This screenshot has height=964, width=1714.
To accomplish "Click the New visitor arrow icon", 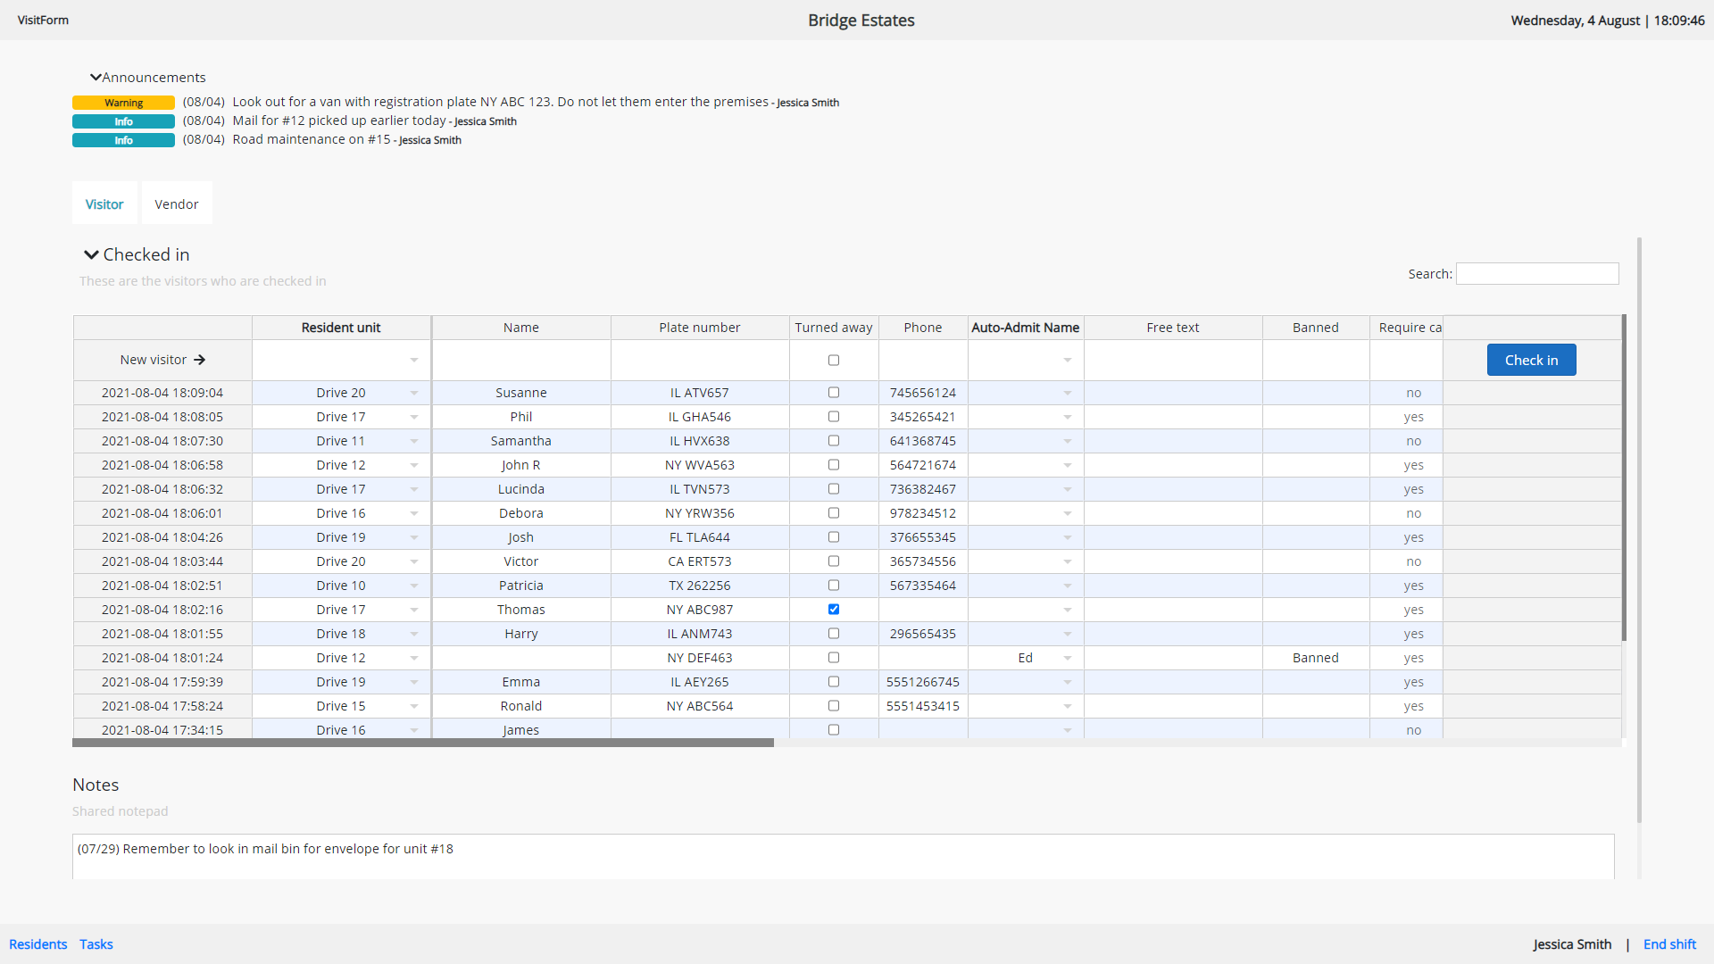I will click(x=200, y=360).
